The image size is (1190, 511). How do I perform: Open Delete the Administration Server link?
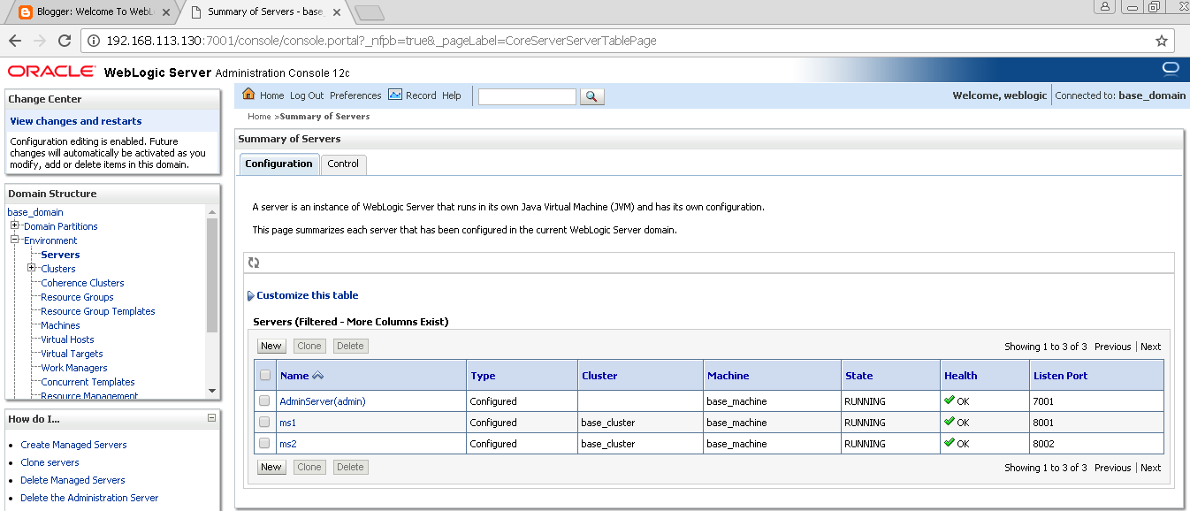pos(89,498)
